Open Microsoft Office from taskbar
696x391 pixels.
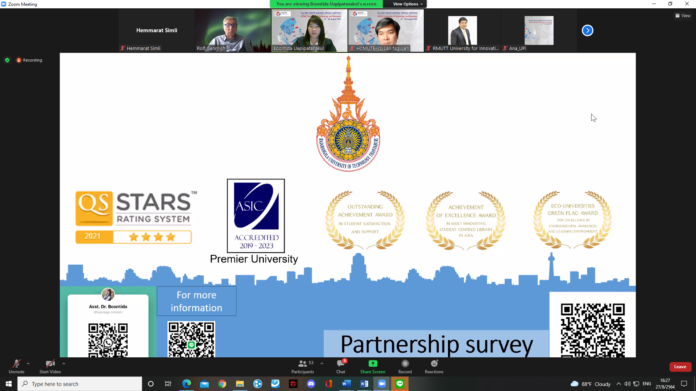(x=329, y=384)
